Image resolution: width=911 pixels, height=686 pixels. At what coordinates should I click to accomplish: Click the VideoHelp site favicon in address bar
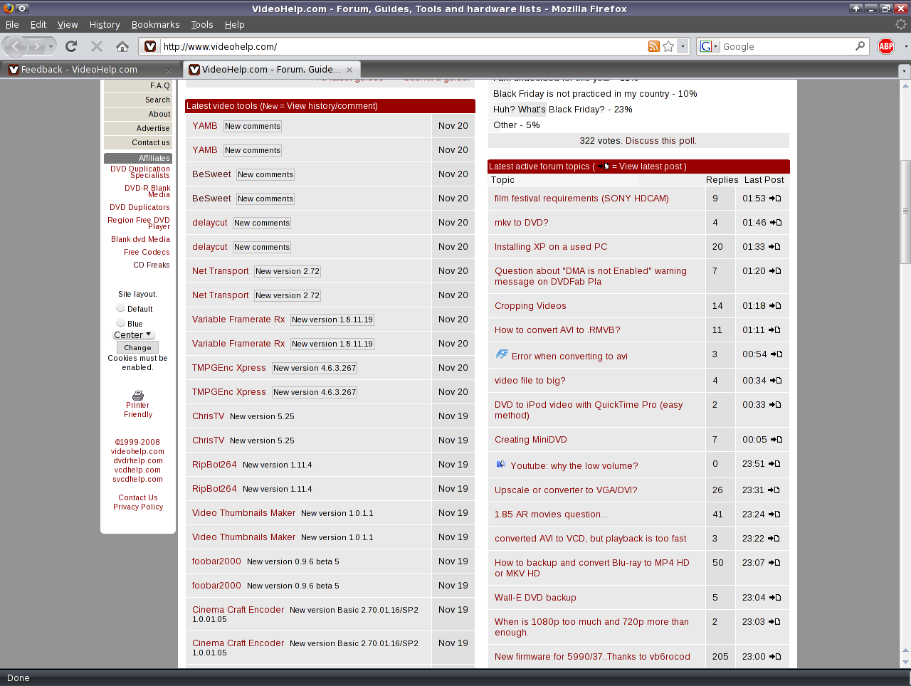[150, 46]
